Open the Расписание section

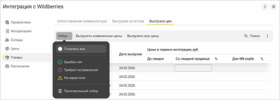(x=27, y=66)
